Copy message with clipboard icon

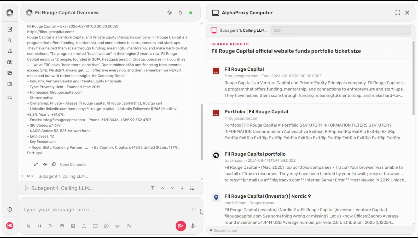point(54,164)
